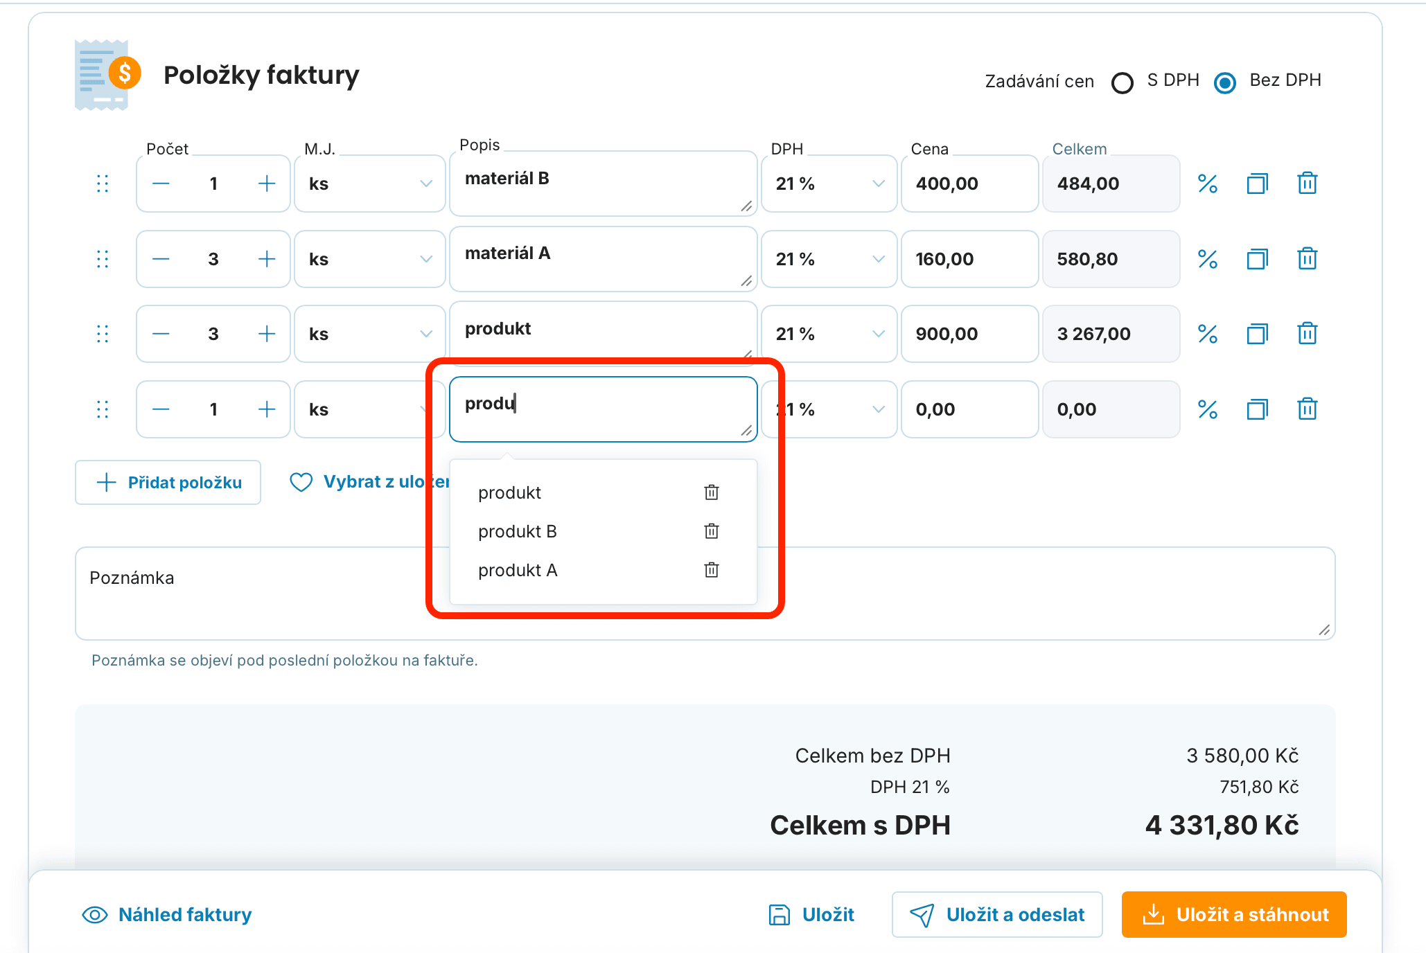Image resolution: width=1426 pixels, height=953 pixels.
Task: Open unit dropdown for materiál B row
Action: (x=370, y=184)
